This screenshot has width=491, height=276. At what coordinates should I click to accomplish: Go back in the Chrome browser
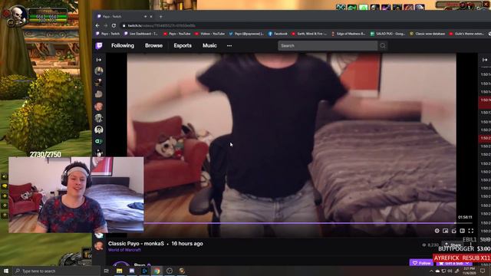tap(97, 25)
